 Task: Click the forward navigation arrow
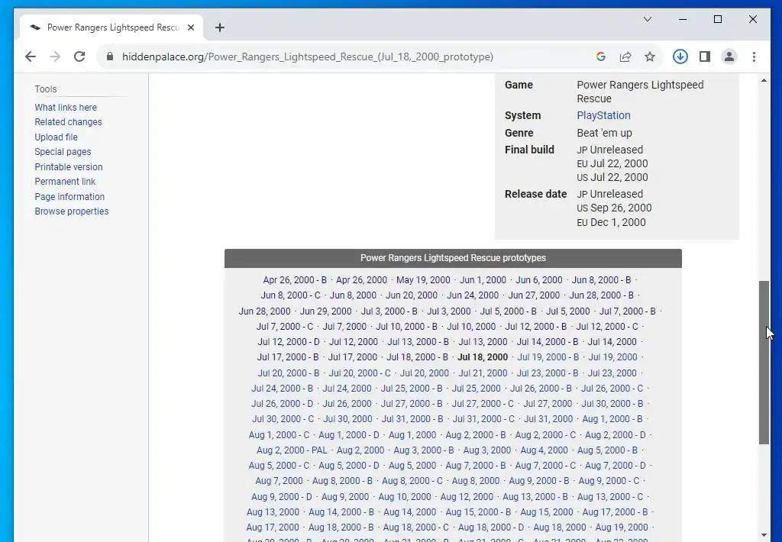(x=55, y=56)
